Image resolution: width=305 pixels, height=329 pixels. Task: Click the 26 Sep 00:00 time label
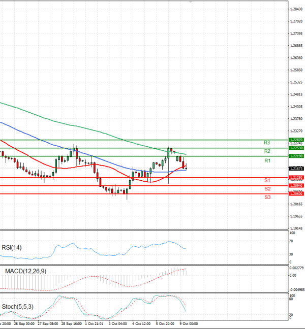click(x=24, y=324)
